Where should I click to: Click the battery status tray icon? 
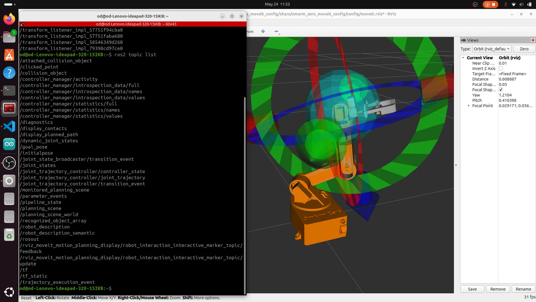point(529,4)
